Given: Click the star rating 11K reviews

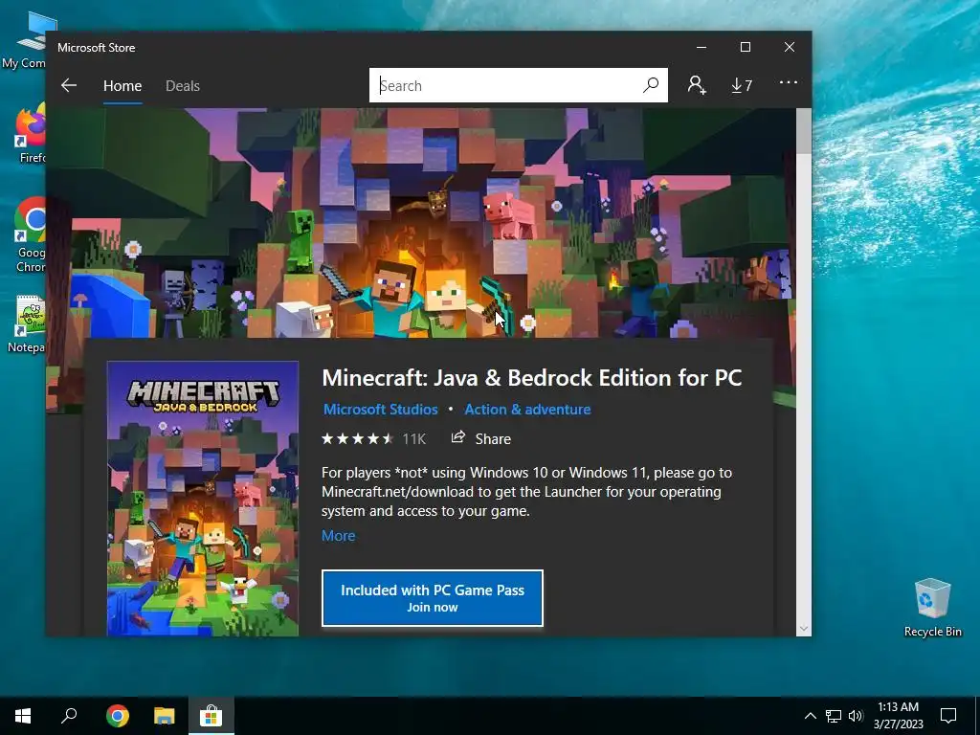Looking at the screenshot, I should coord(374,438).
